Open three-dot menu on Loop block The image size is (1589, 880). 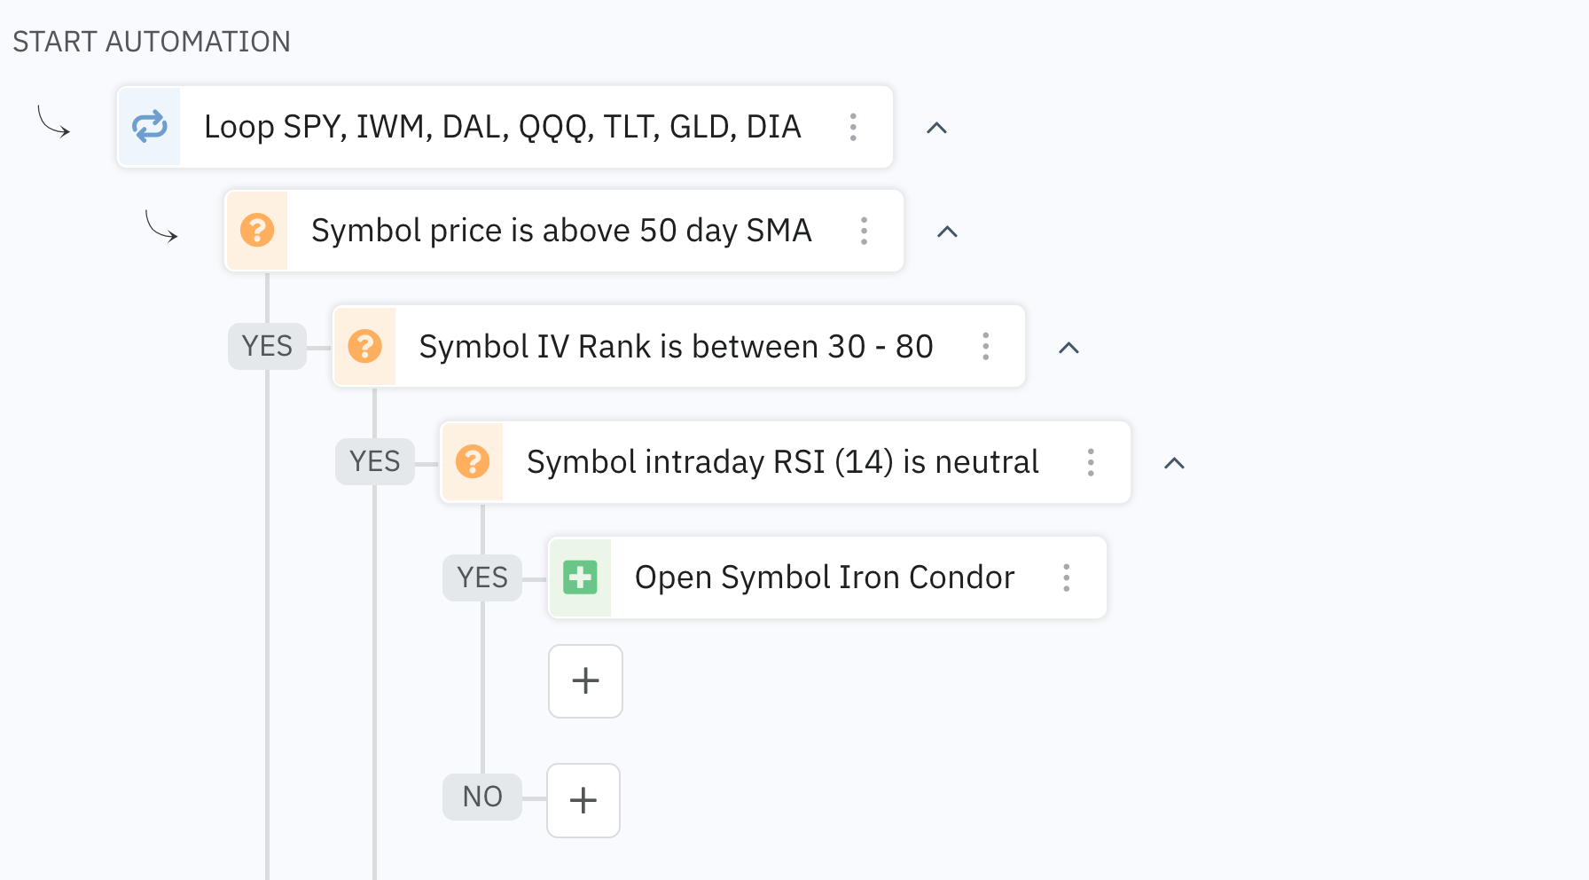853,127
